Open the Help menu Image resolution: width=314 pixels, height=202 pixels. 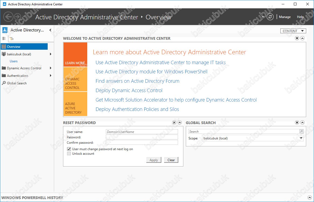coord(300,17)
